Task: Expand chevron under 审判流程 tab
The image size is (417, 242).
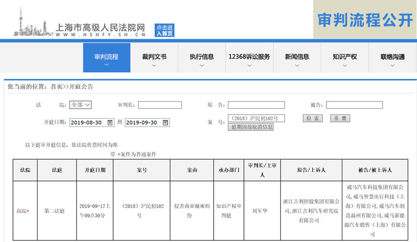Action: [x=106, y=66]
